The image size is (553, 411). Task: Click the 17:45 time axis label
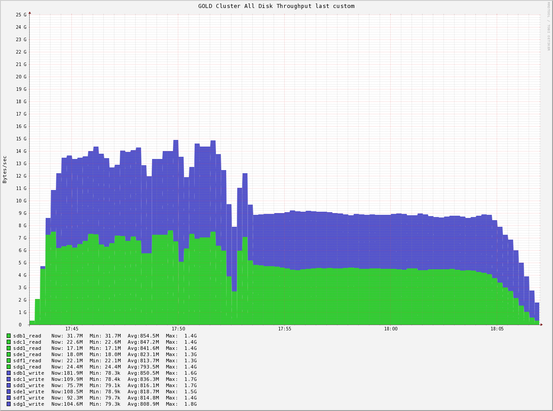pyautogui.click(x=72, y=329)
